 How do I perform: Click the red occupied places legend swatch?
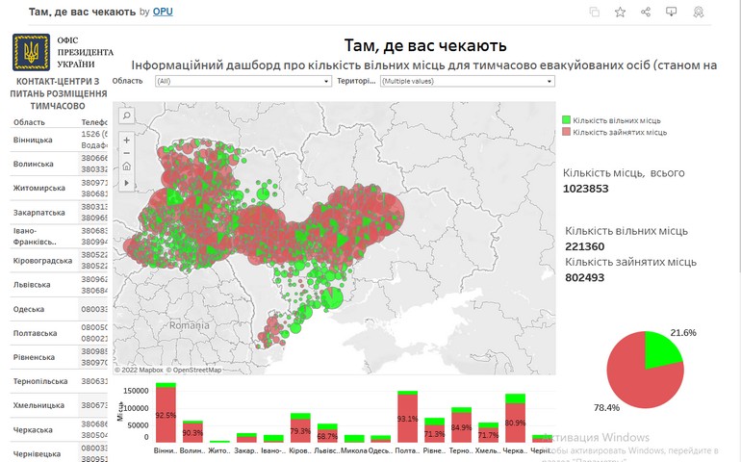coord(567,131)
